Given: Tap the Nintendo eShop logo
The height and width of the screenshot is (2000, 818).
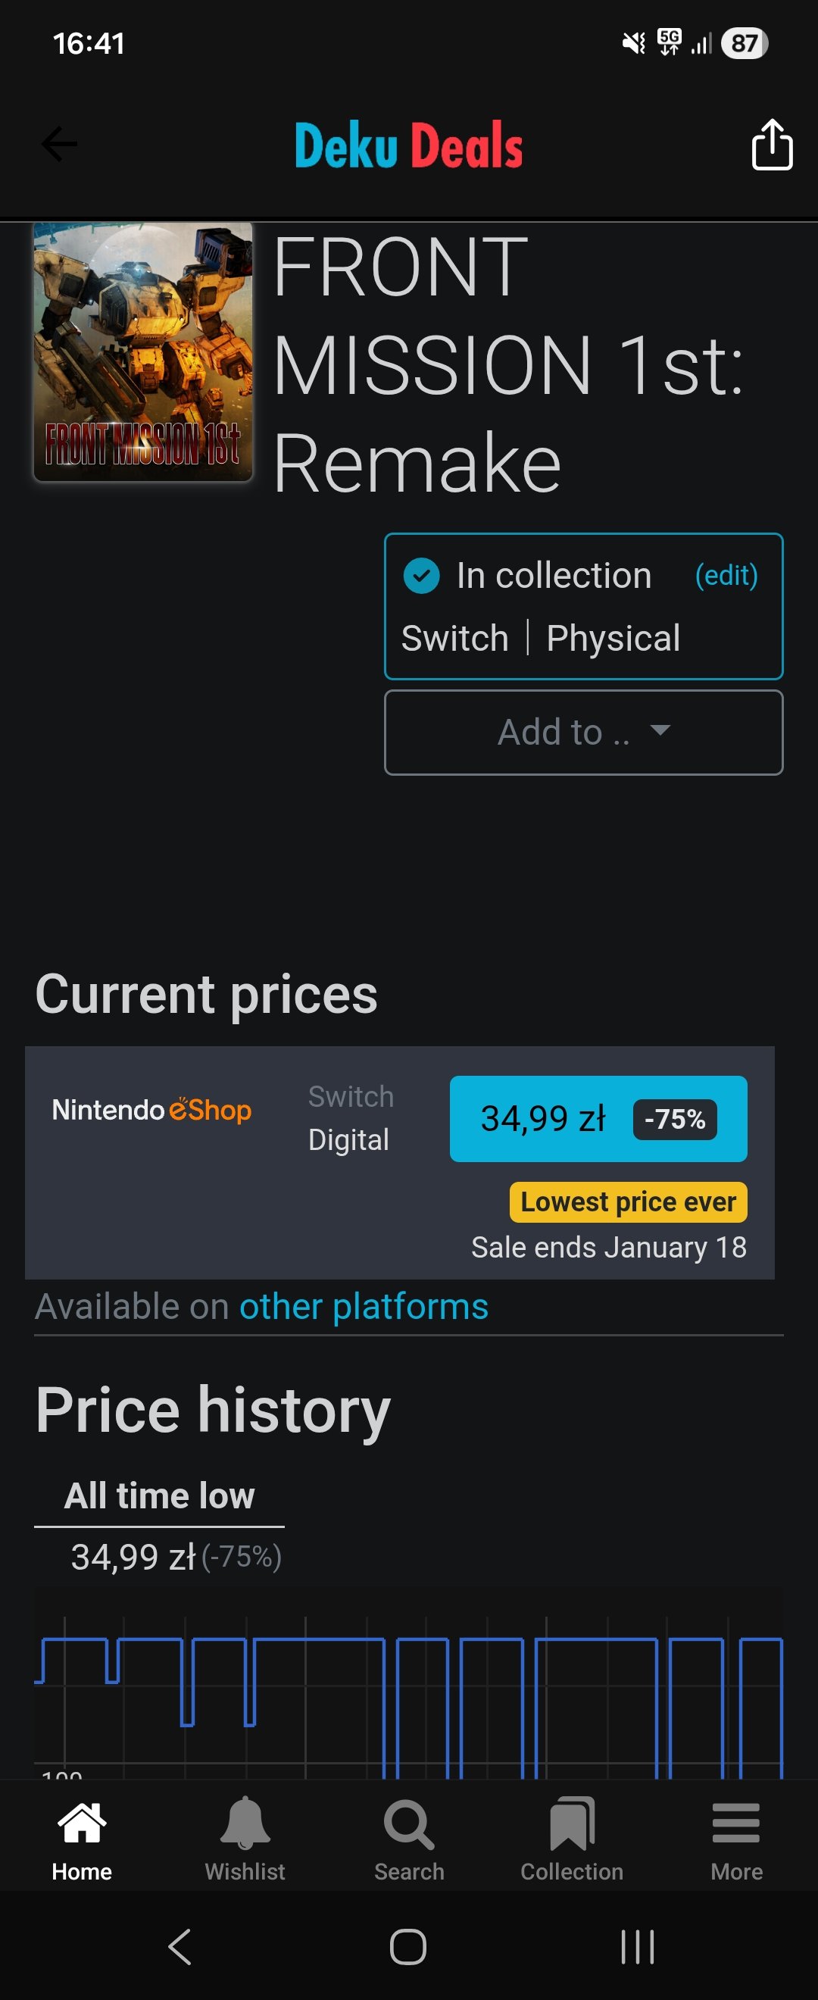Looking at the screenshot, I should coord(152,1111).
